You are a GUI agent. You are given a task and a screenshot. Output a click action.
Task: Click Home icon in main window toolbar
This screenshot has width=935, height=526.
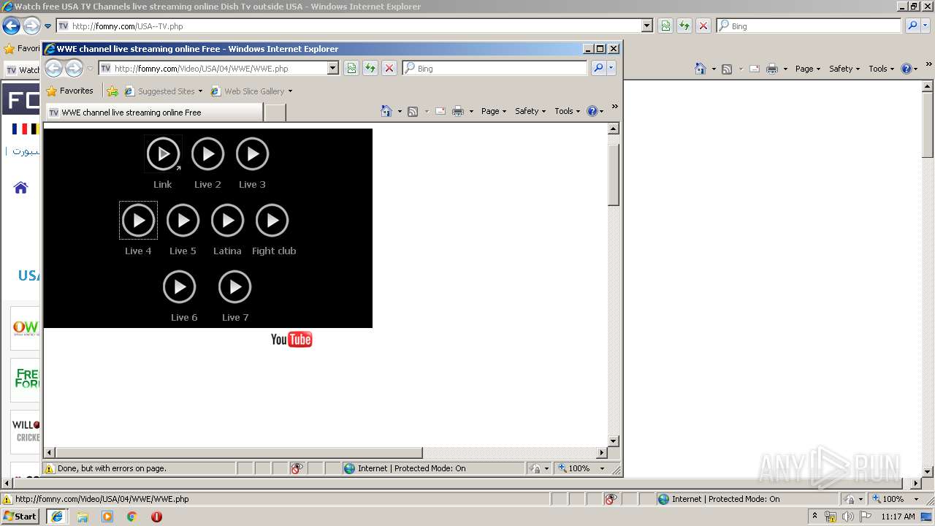(701, 69)
